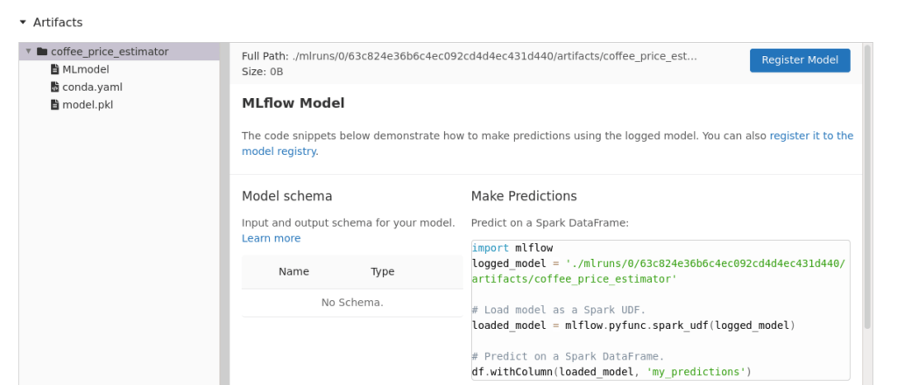This screenshot has height=385, width=897.
Task: Select the coffee_price_estimator folder name
Action: pyautogui.click(x=109, y=52)
